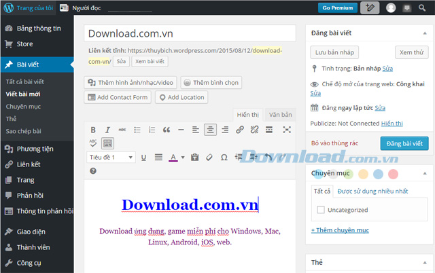Click Hiển thị link next to Publicize
This screenshot has height=273, width=435.
[392, 124]
